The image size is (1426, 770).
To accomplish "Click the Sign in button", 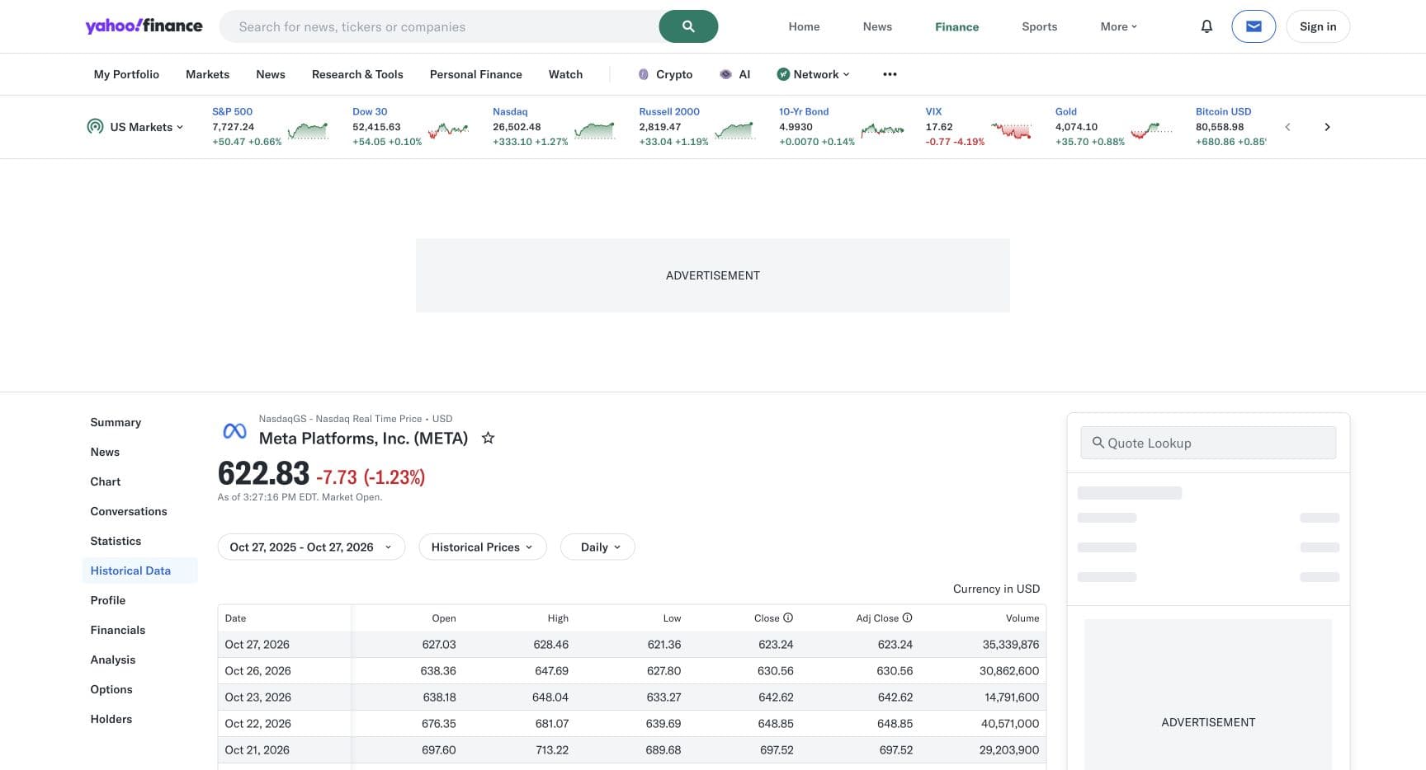I will coord(1318,26).
